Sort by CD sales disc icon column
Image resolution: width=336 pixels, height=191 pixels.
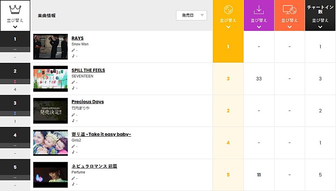tap(228, 9)
